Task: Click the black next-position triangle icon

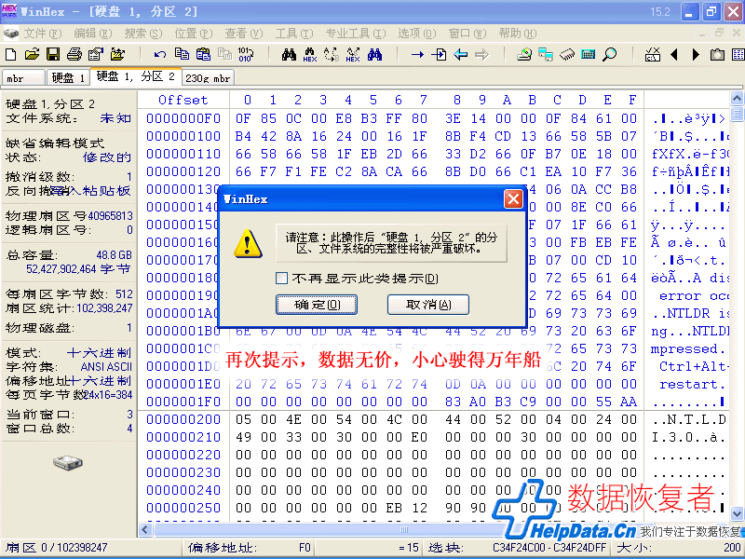Action: tap(696, 55)
